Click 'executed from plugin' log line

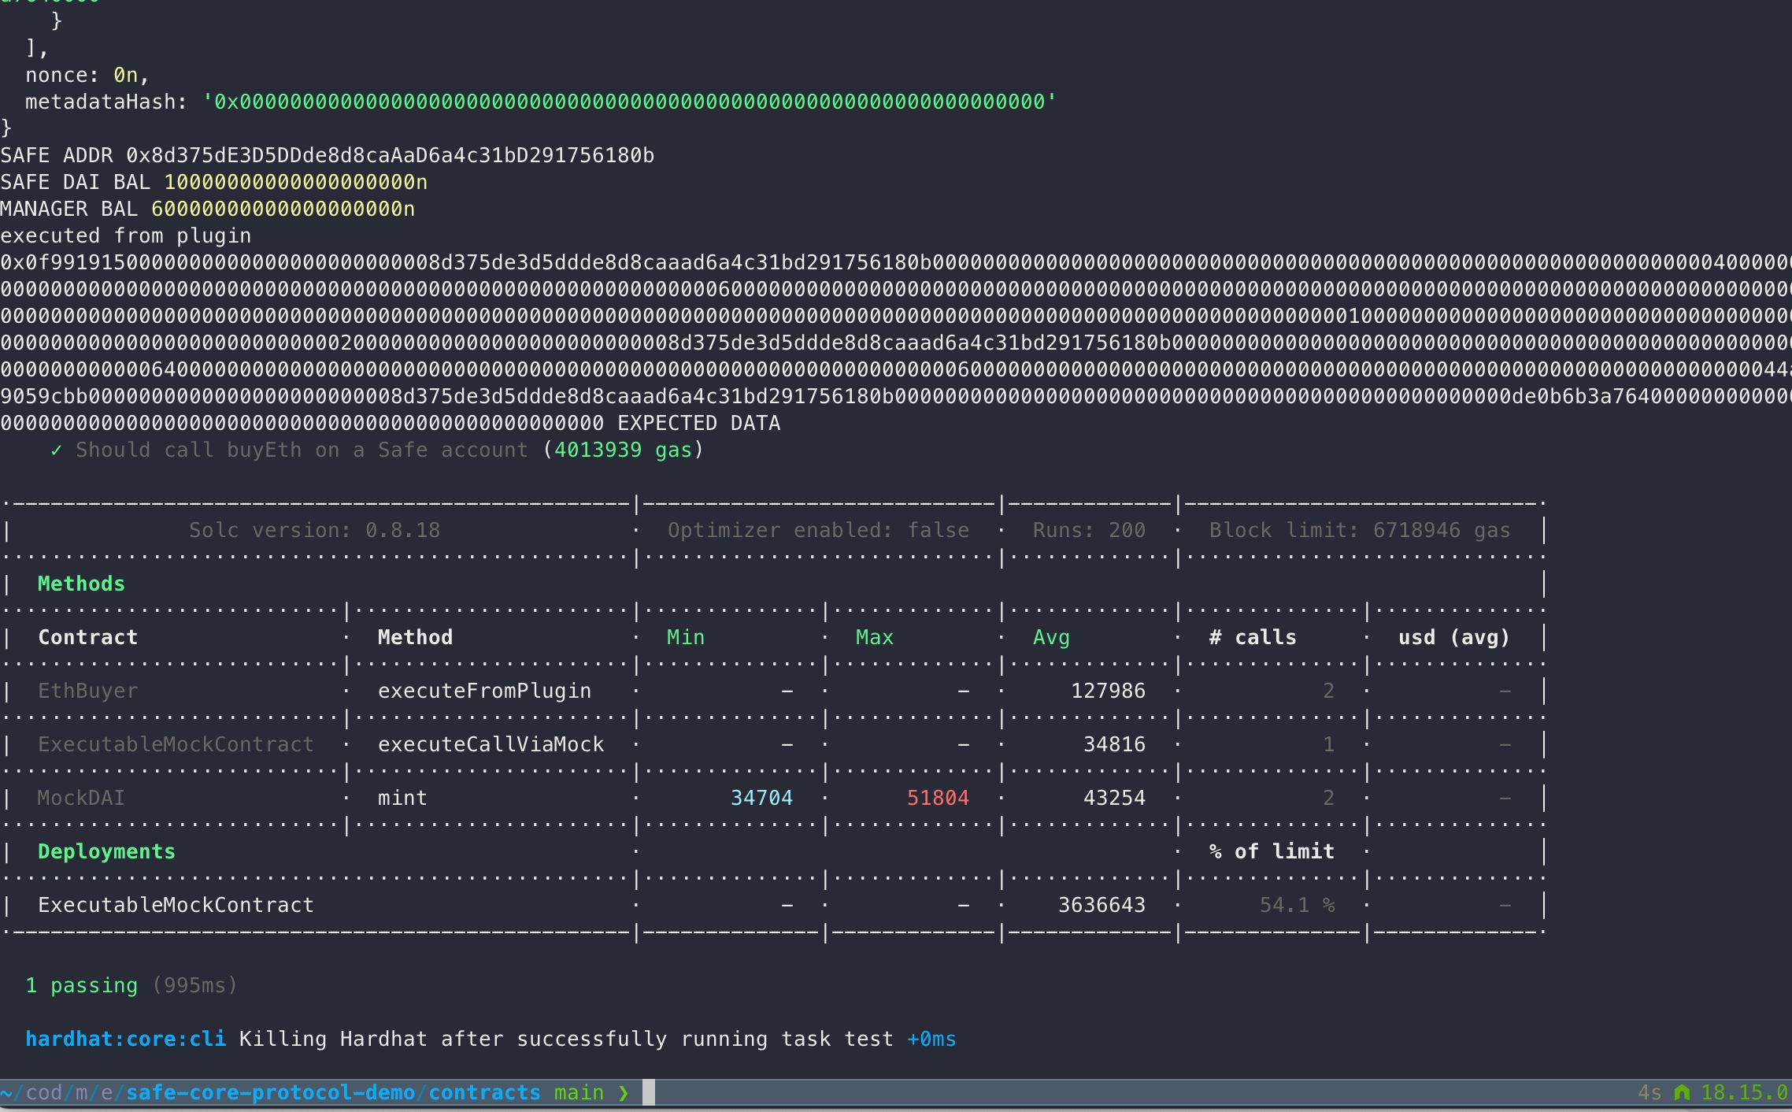tap(126, 235)
